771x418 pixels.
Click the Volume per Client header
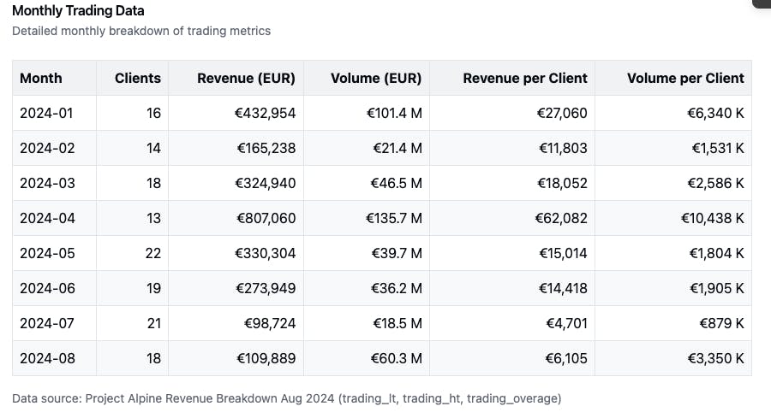click(x=685, y=78)
